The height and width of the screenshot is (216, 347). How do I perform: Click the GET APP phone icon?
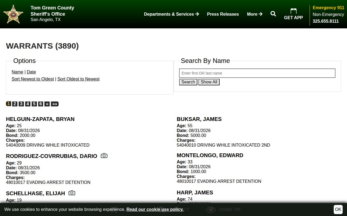coord(294,11)
